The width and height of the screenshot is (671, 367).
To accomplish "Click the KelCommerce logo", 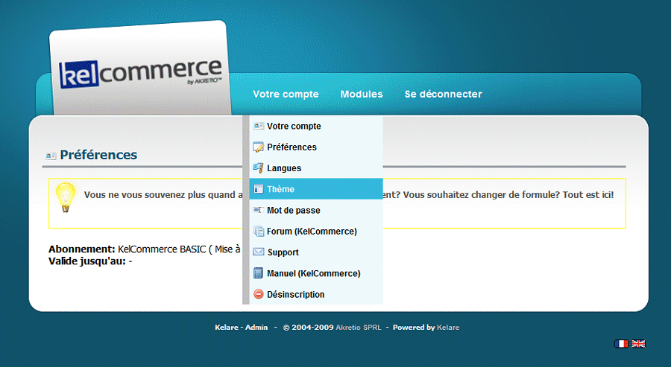I will pyautogui.click(x=140, y=74).
